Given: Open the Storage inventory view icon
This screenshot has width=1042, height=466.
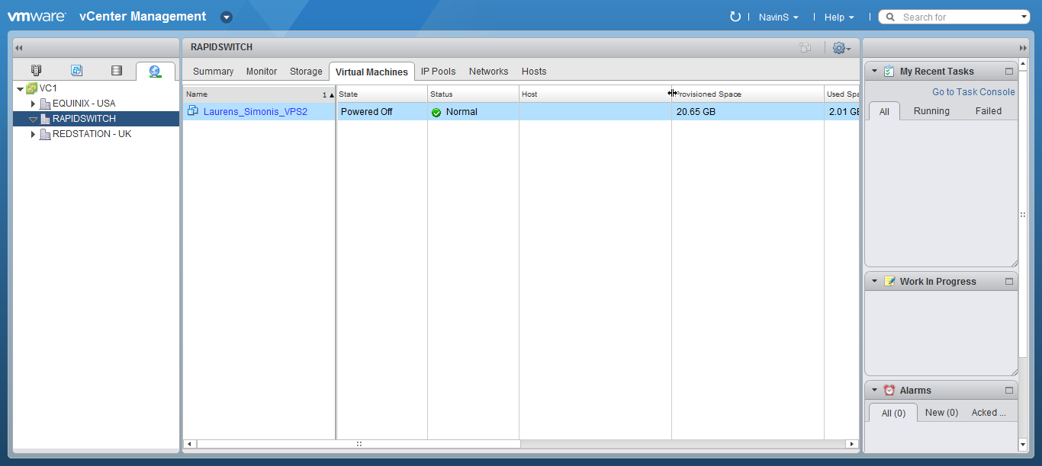Looking at the screenshot, I should 116,71.
